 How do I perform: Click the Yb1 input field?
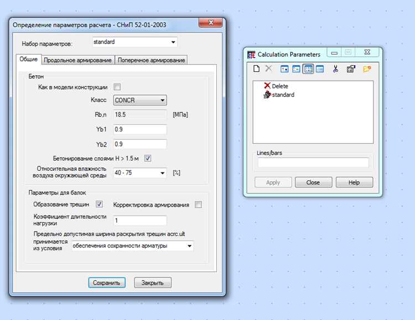(x=140, y=129)
